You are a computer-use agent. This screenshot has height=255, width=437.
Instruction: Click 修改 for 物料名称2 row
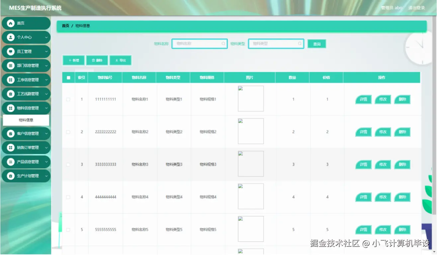383,132
